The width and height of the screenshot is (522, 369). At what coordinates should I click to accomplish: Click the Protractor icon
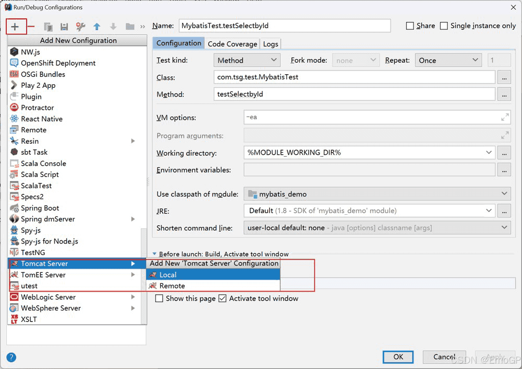pyautogui.click(x=14, y=107)
